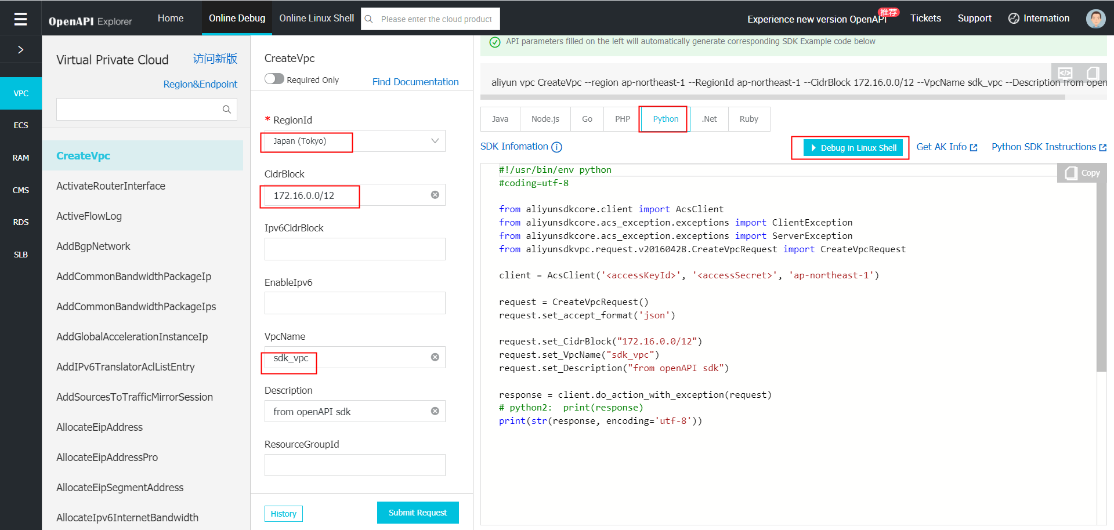1114x530 pixels.
Task: Select the .Net SDK tab
Action: (709, 119)
